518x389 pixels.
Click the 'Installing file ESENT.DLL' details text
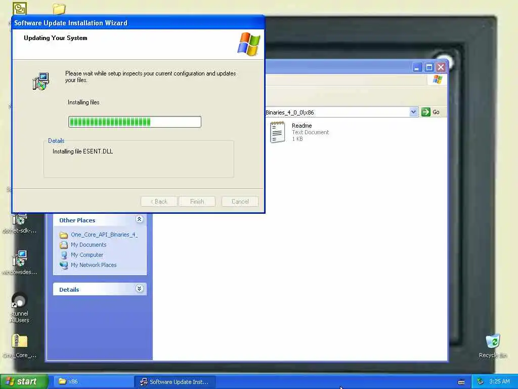click(x=82, y=151)
